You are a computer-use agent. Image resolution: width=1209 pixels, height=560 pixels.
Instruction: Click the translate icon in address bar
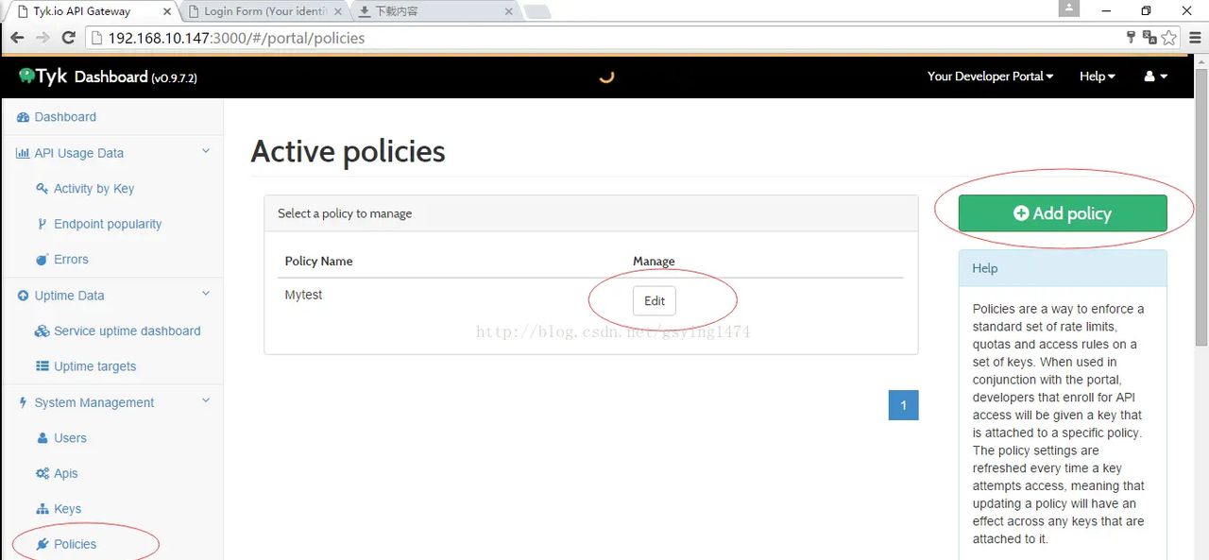[1149, 38]
